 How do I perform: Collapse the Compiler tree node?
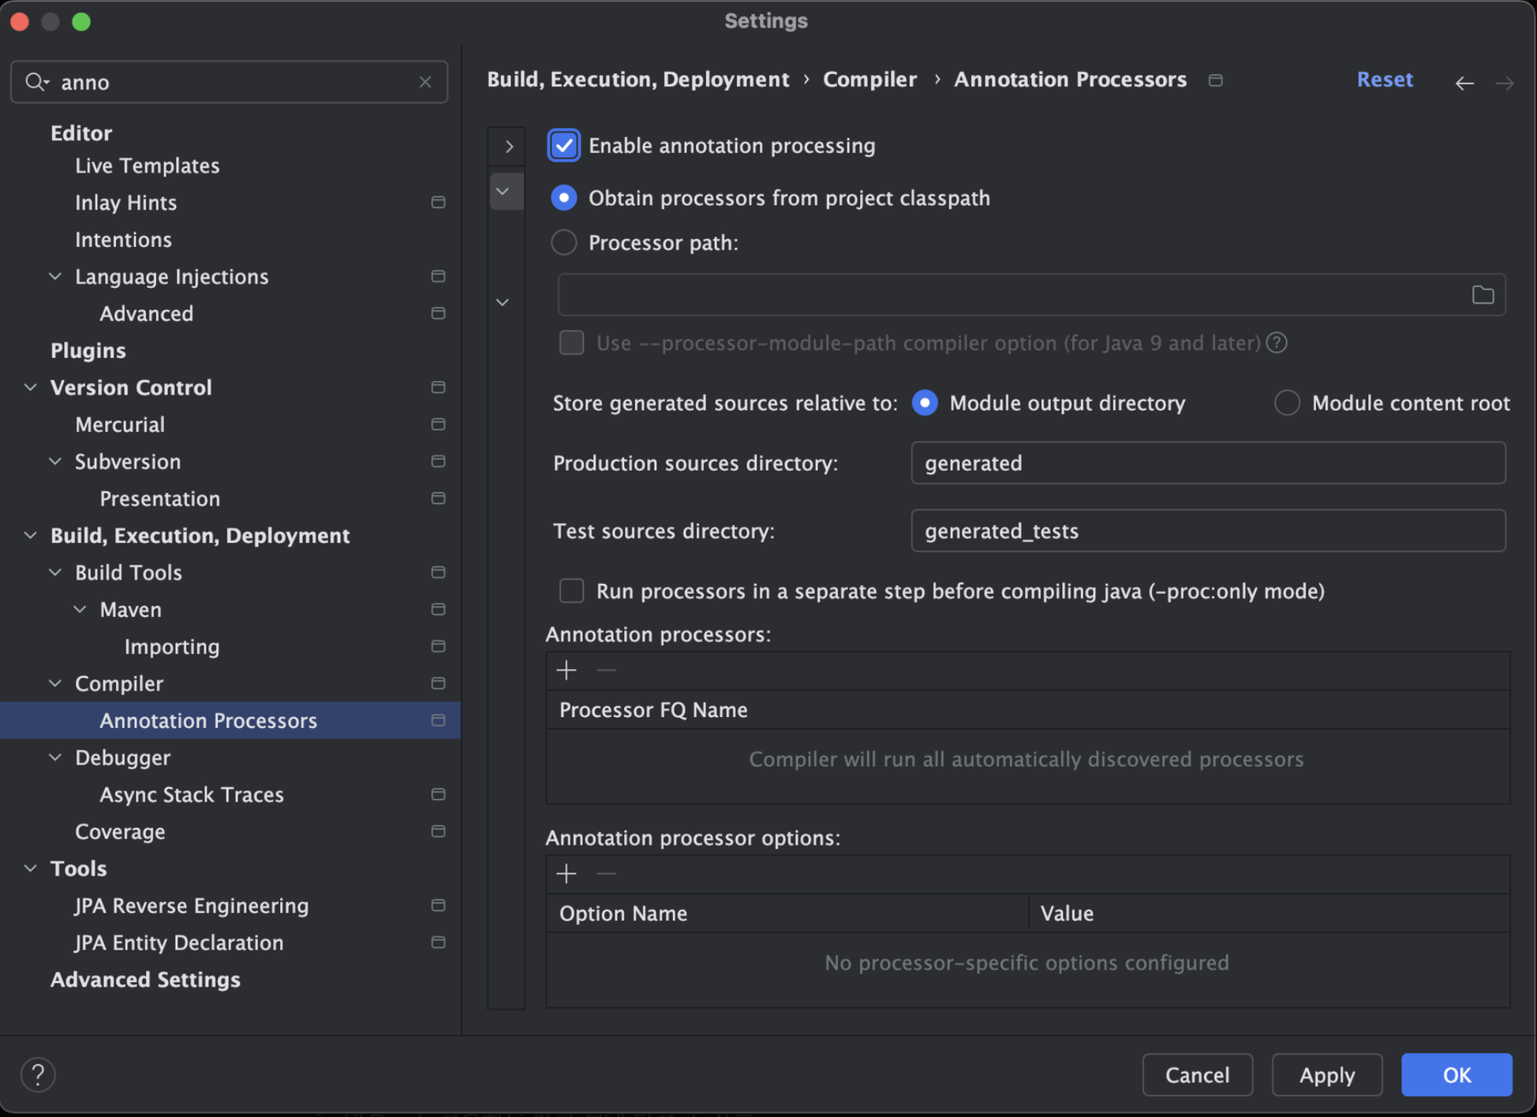(x=56, y=683)
